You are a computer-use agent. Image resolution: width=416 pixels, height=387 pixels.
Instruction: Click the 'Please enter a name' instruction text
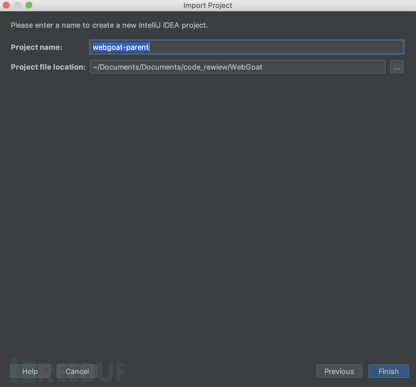pos(109,25)
